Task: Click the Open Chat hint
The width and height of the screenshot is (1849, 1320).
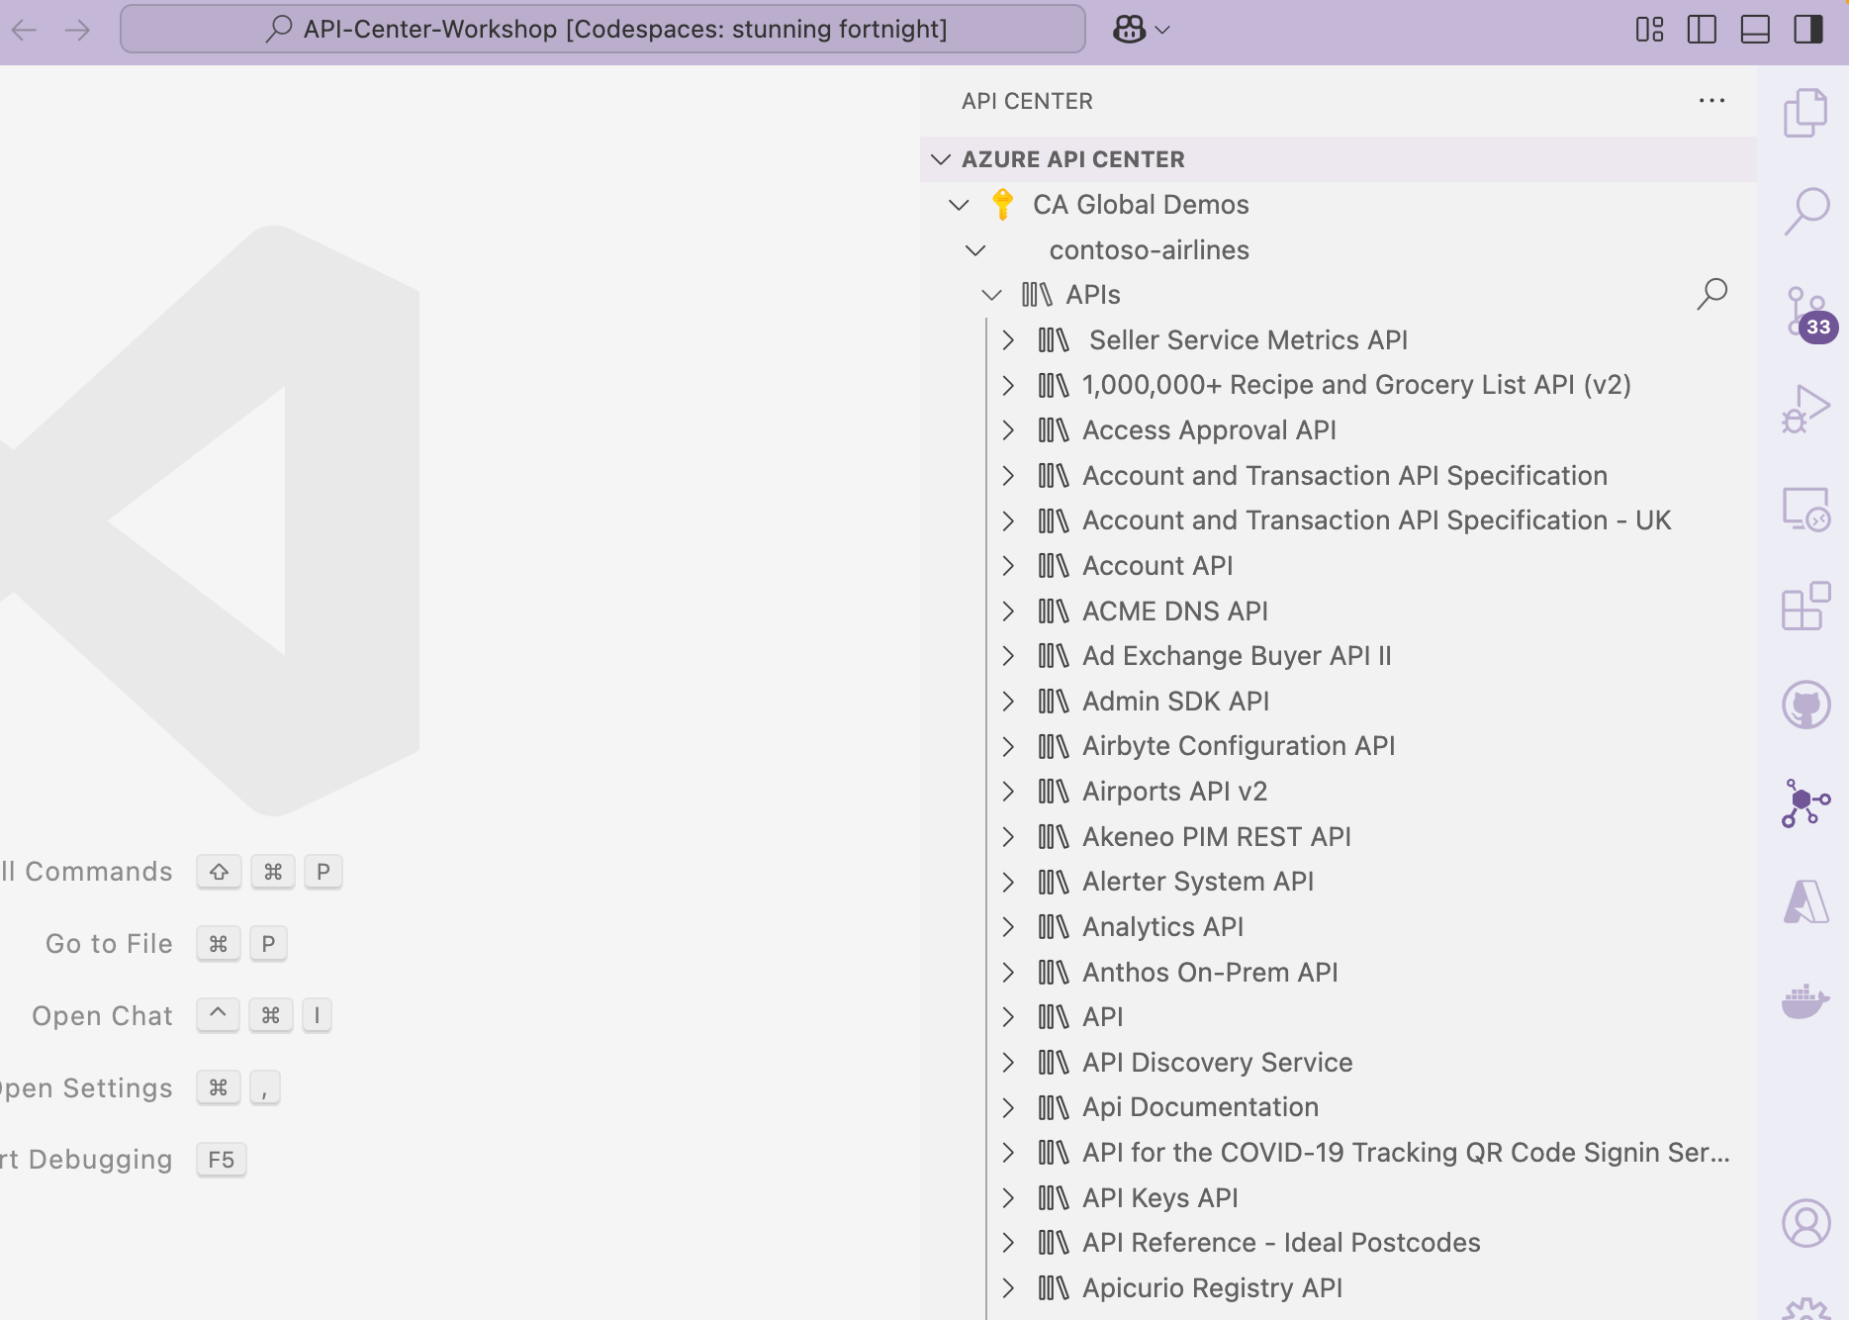Action: coord(102,1016)
